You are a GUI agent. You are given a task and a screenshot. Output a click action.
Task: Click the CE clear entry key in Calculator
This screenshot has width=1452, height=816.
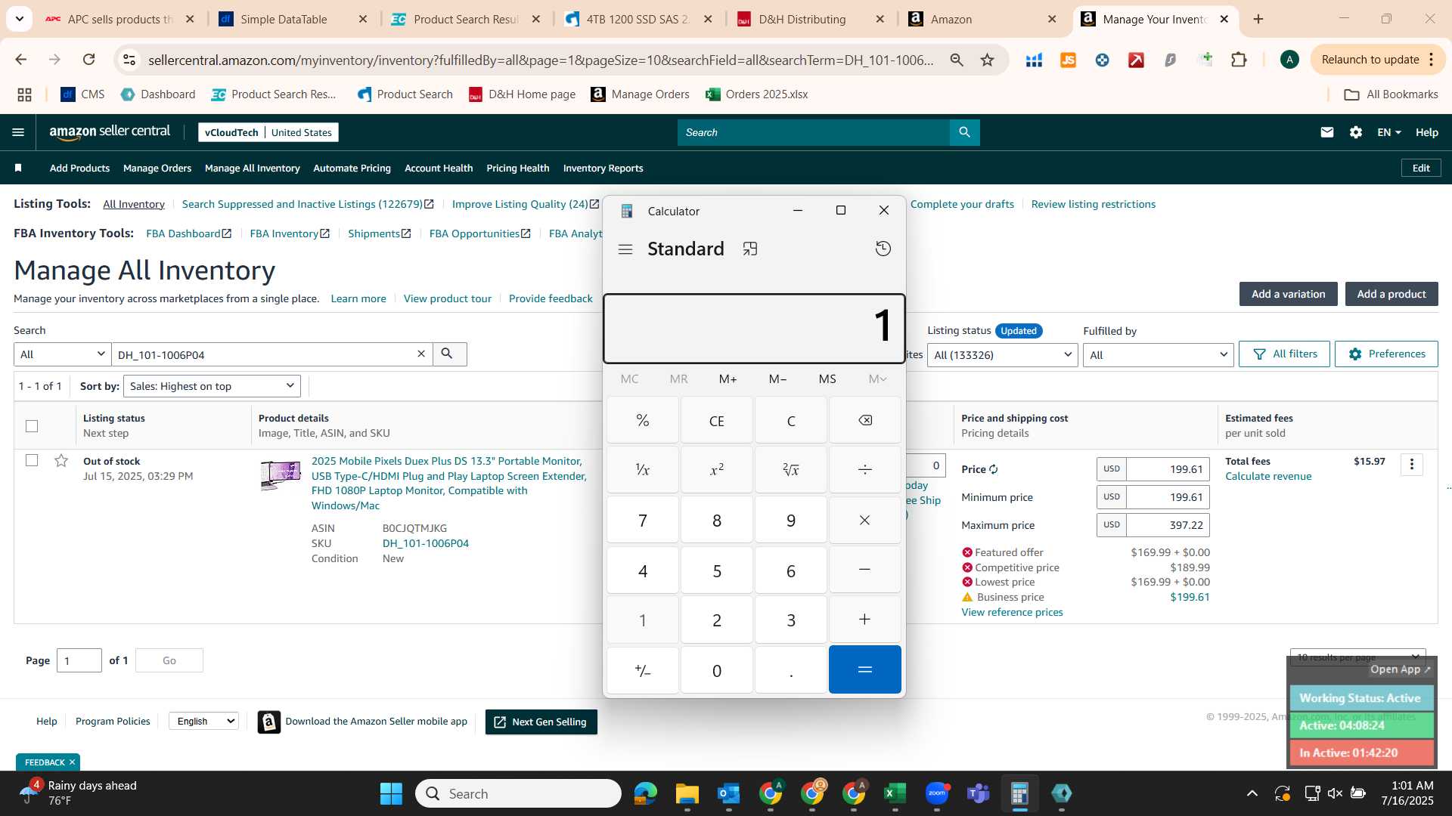click(717, 421)
